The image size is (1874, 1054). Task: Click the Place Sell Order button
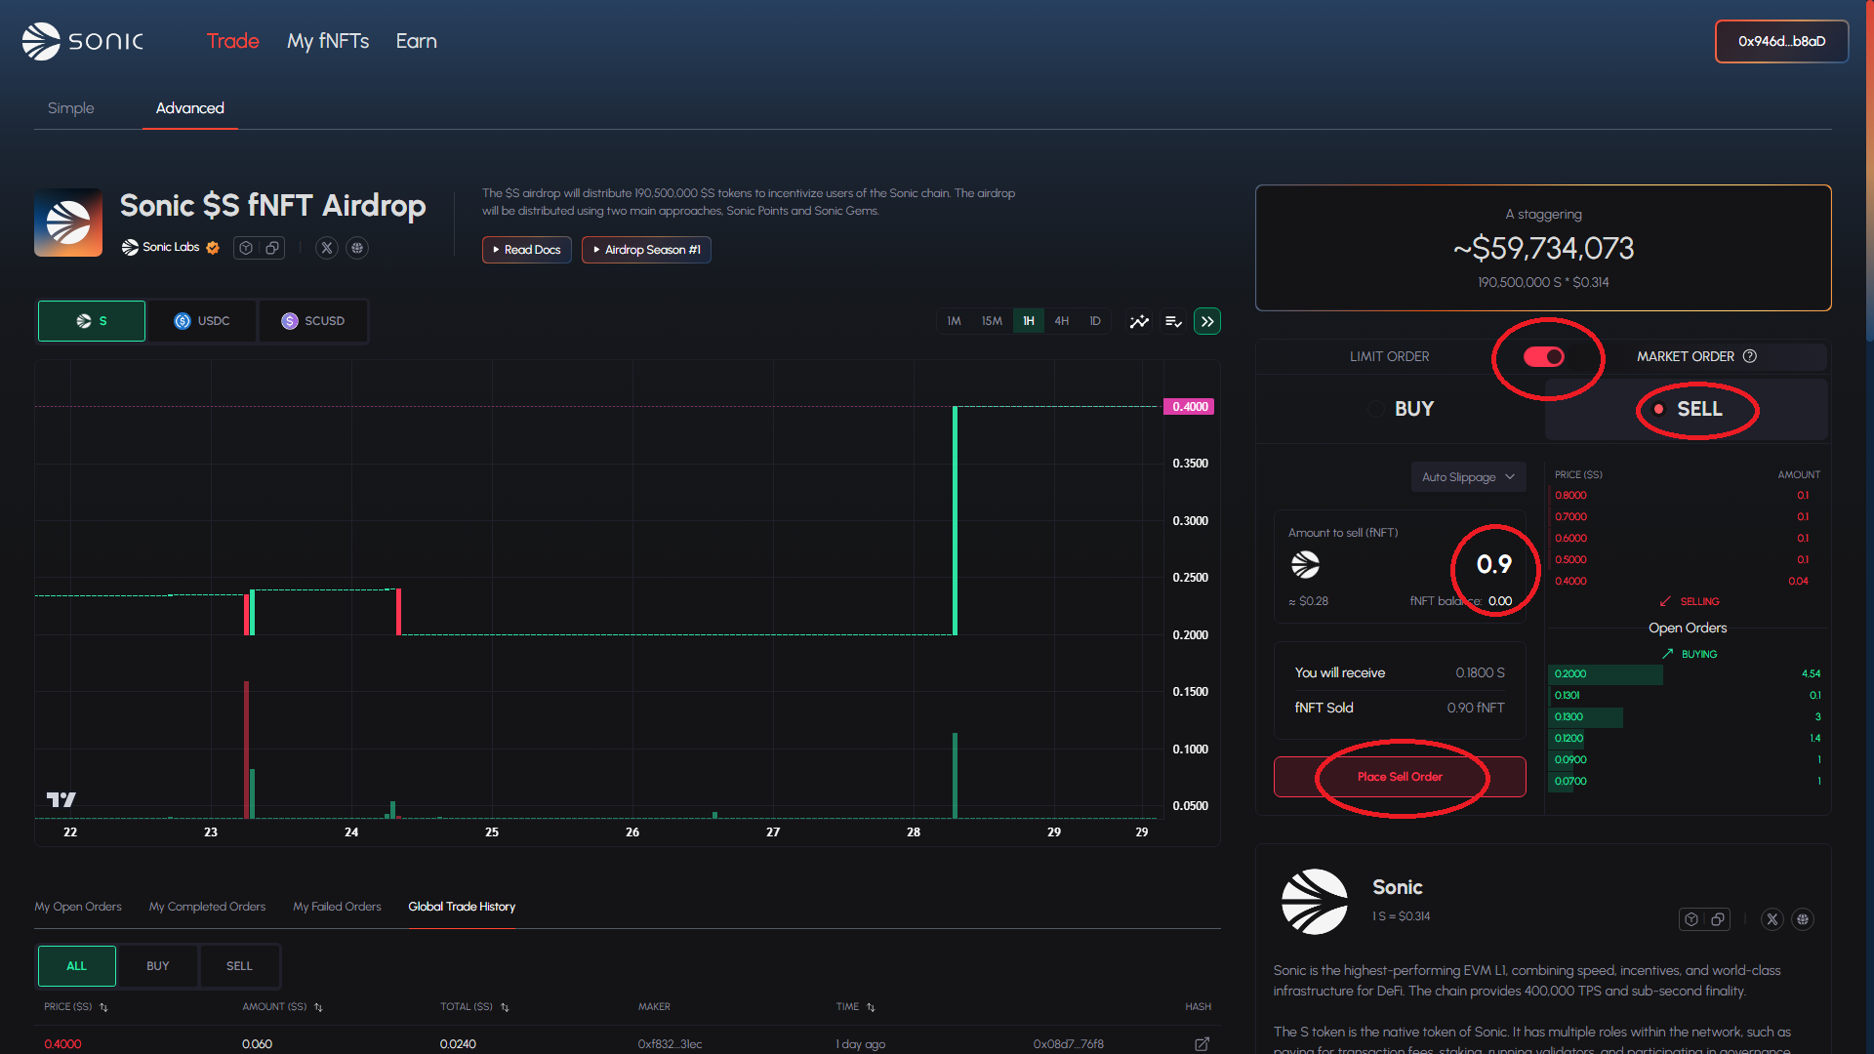(x=1399, y=777)
